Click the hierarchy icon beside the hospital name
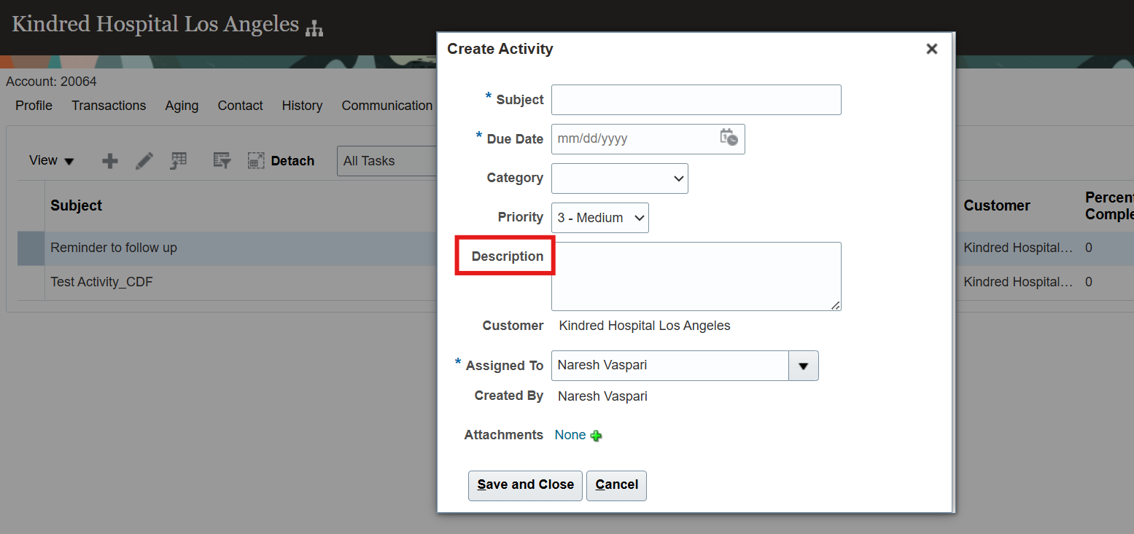1134x534 pixels. point(314,28)
